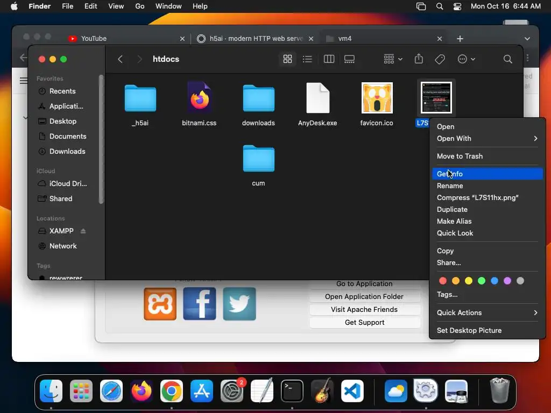551x413 pixels.
Task: Apply the red tag color
Action: click(443, 281)
